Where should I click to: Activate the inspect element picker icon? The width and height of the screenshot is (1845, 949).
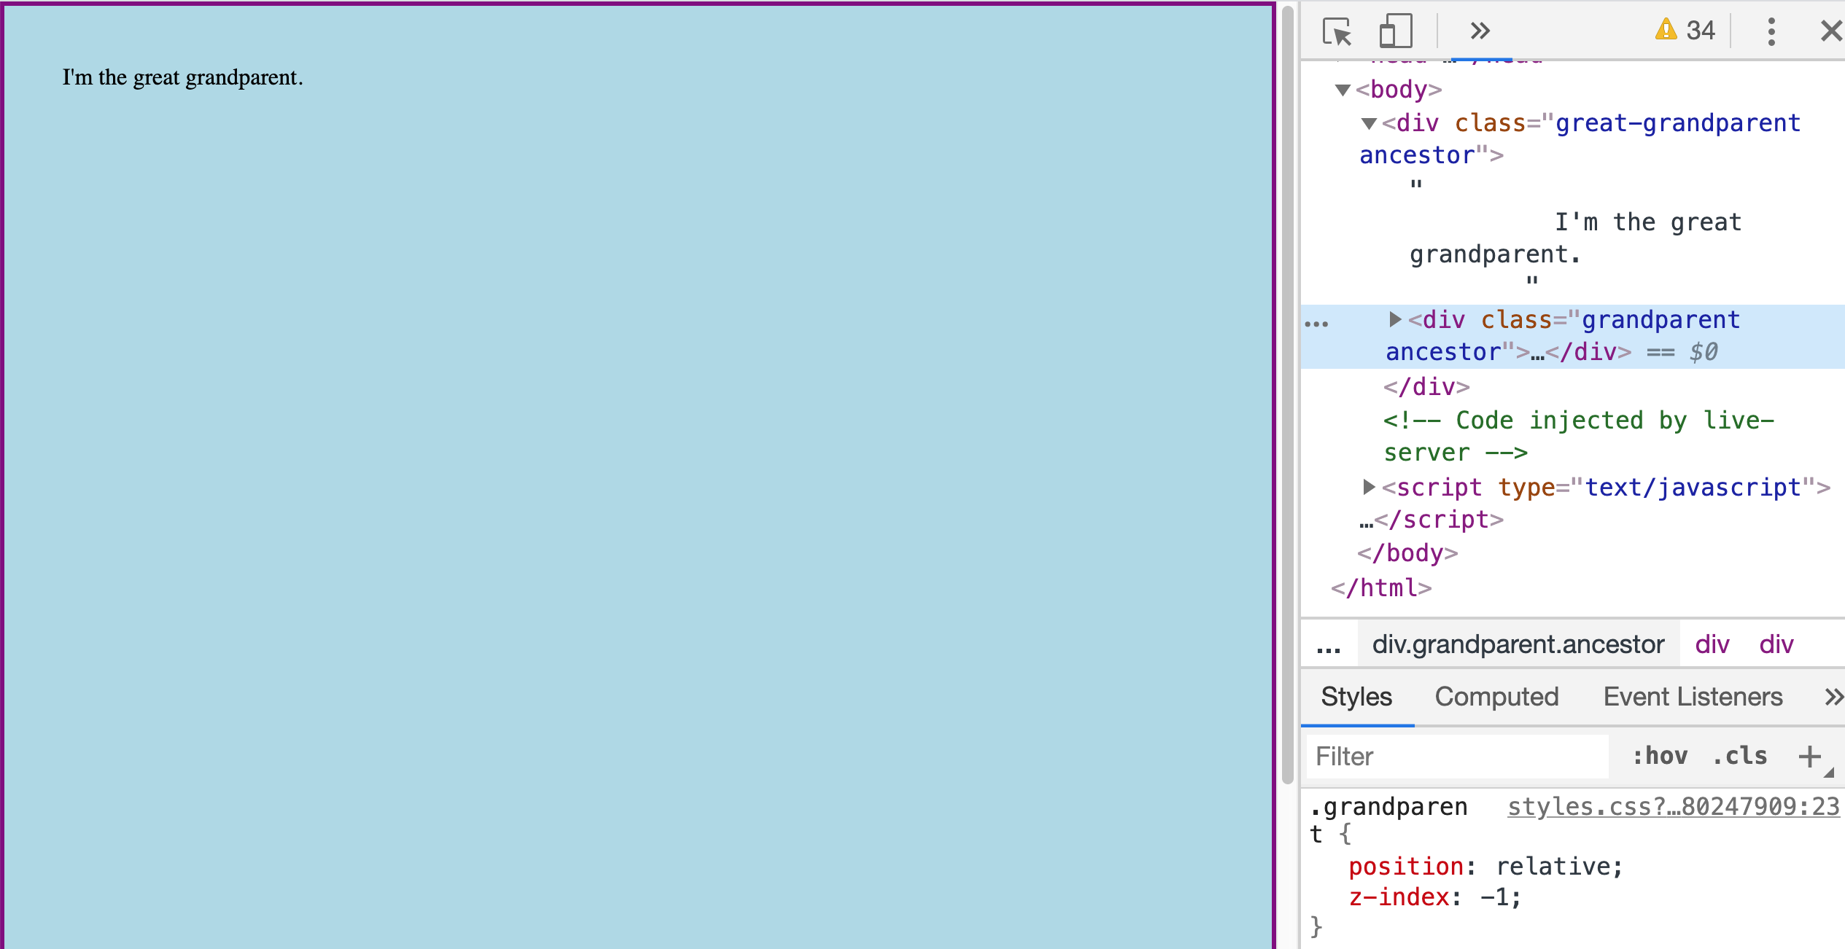[1337, 31]
